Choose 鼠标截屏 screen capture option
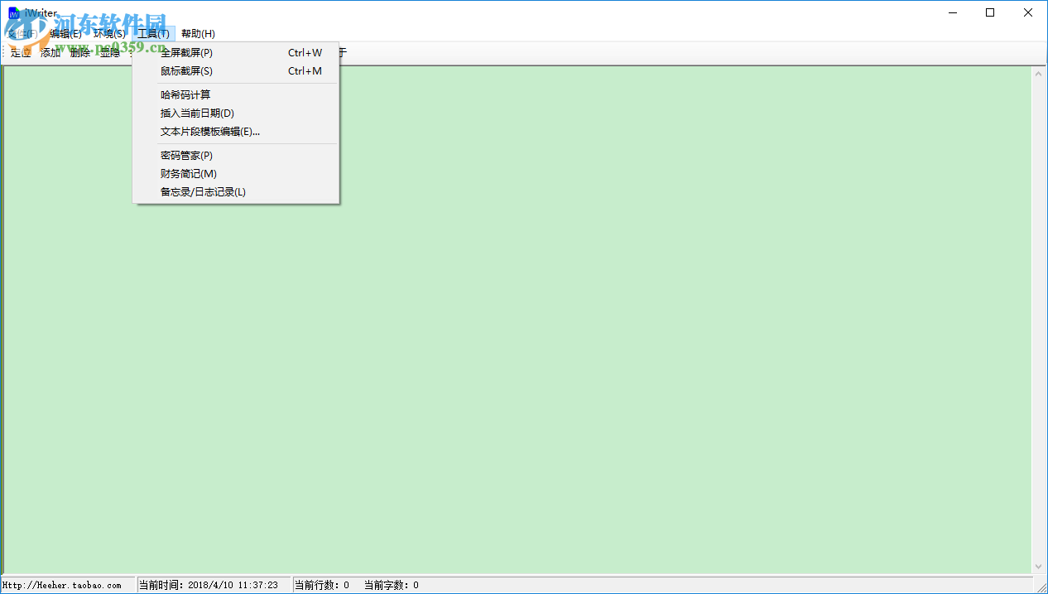The height and width of the screenshot is (594, 1048). pos(185,70)
